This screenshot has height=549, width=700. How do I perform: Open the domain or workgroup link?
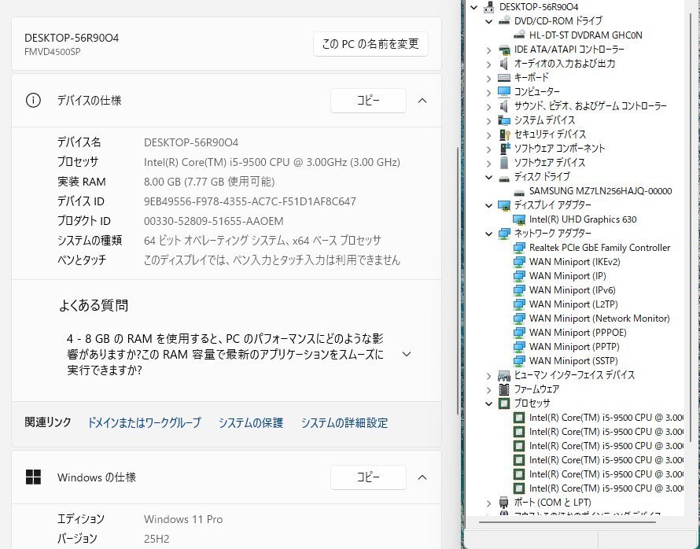[144, 423]
